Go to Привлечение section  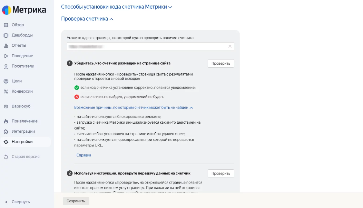(x=25, y=121)
